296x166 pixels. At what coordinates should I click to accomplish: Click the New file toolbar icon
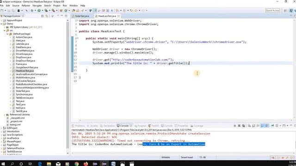pos(2,11)
